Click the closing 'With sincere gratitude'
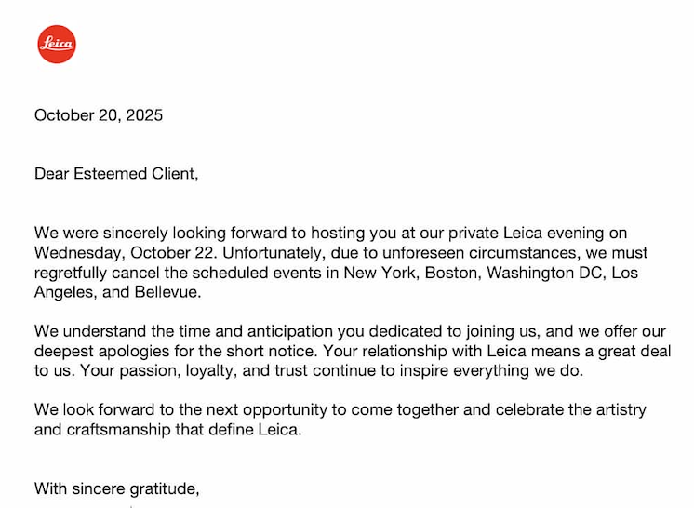The height and width of the screenshot is (508, 694). pos(116,488)
